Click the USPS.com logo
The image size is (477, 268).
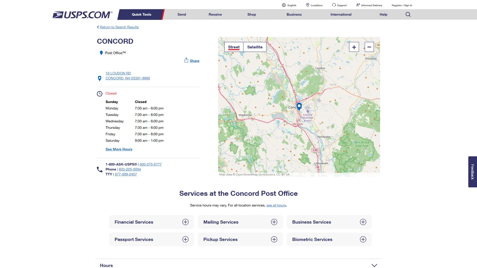[x=82, y=15]
